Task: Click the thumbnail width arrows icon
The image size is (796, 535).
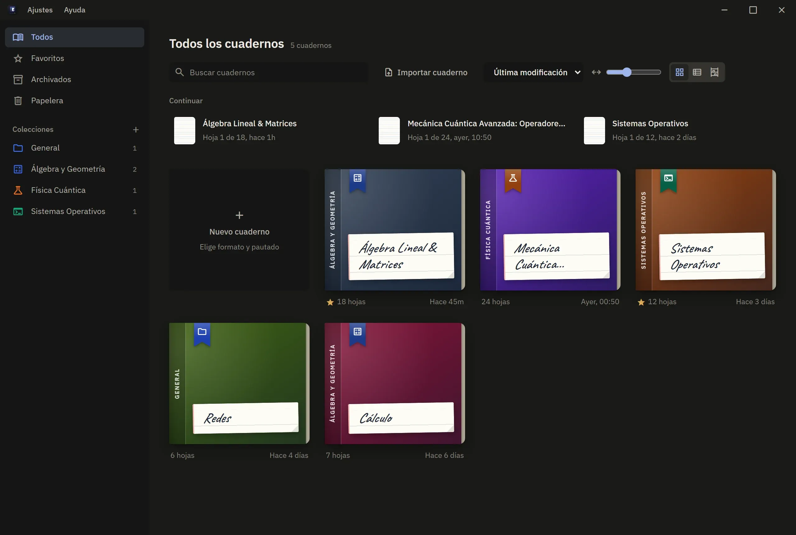Action: coord(596,72)
